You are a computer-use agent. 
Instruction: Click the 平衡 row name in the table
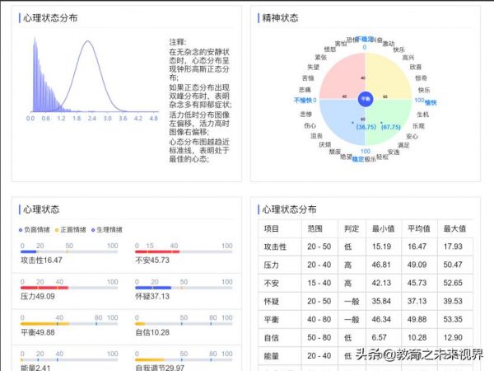click(271, 320)
